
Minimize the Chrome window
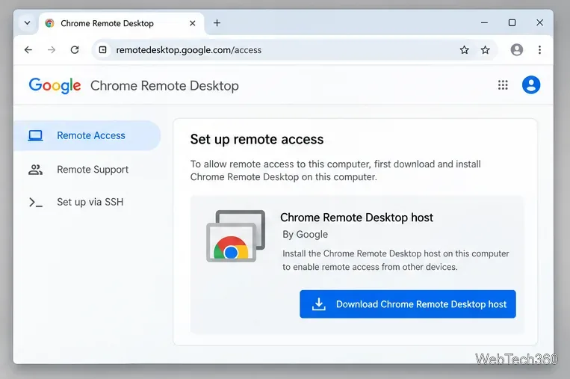tap(484, 22)
